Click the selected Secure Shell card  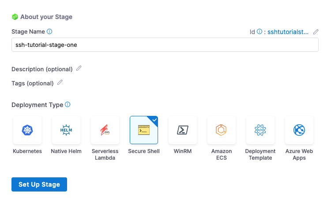point(144,130)
